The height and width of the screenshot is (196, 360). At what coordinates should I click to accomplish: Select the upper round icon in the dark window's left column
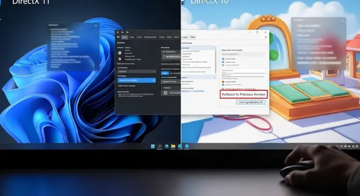pos(120,53)
